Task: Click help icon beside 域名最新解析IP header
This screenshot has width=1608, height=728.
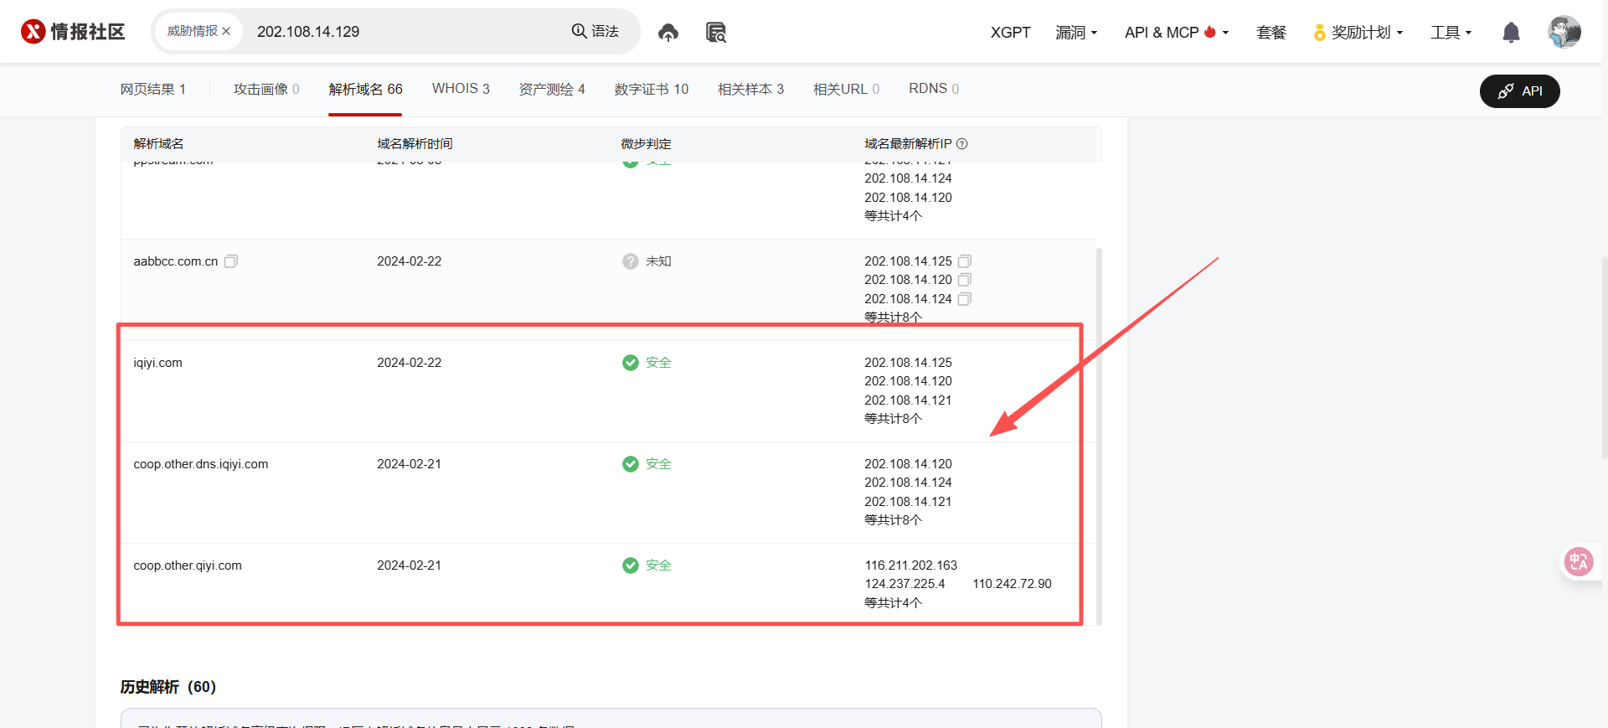Action: tap(961, 144)
